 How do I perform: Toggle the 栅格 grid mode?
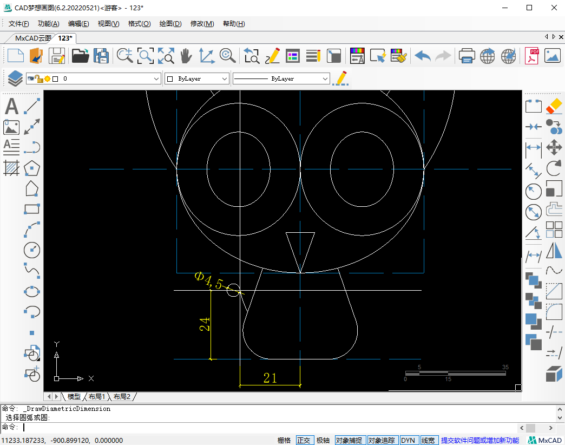pyautogui.click(x=284, y=440)
